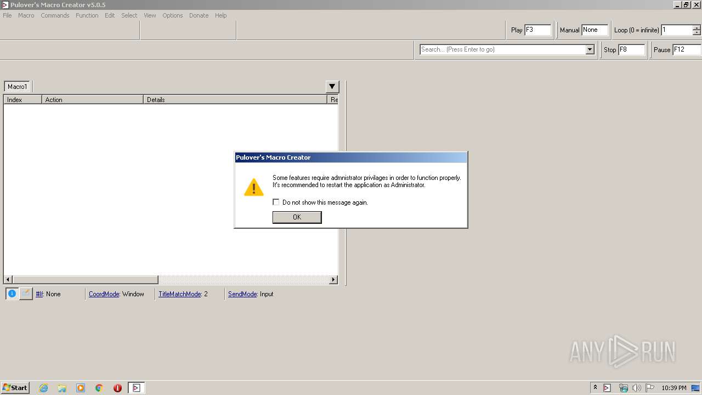Open the View menu
This screenshot has width=702, height=395.
point(150,15)
